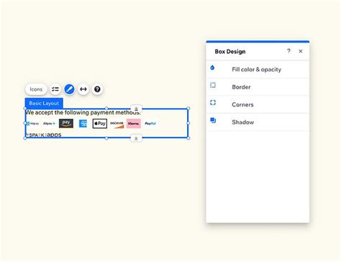Open Fill color & opacity section
The width and height of the screenshot is (341, 262).
pyautogui.click(x=258, y=69)
